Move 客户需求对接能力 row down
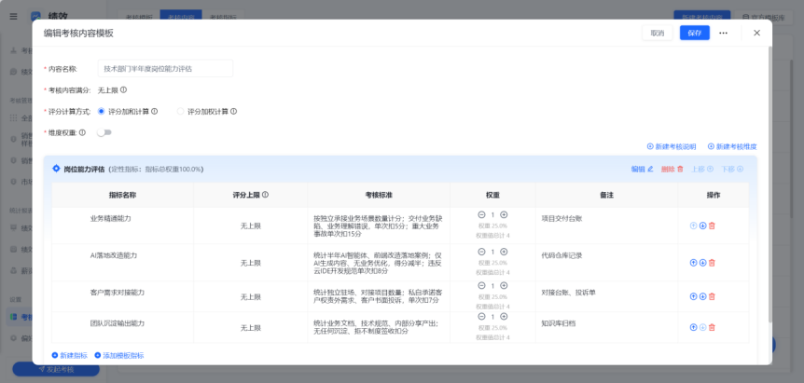 (702, 296)
